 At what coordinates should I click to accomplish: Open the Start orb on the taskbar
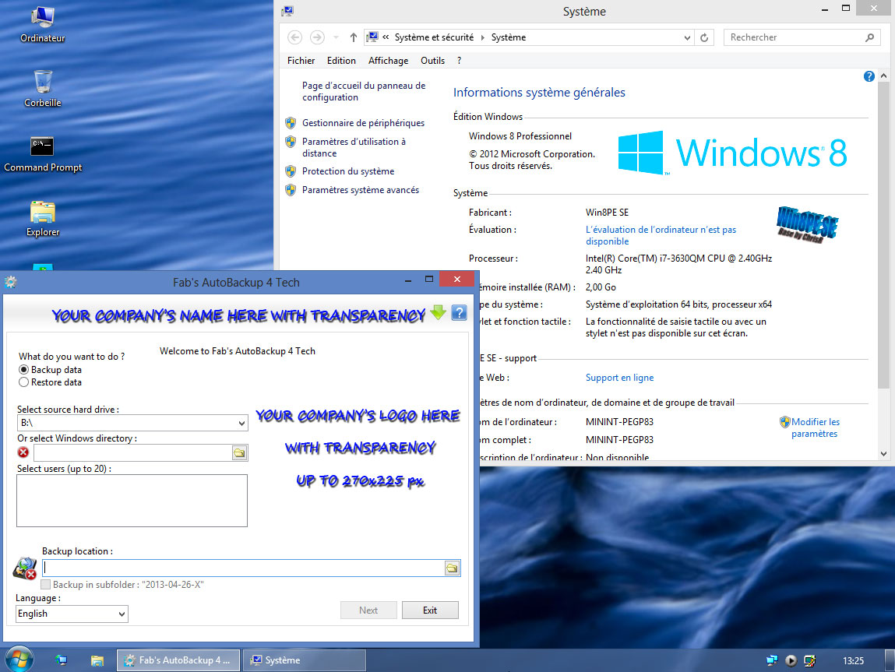pyautogui.click(x=19, y=660)
